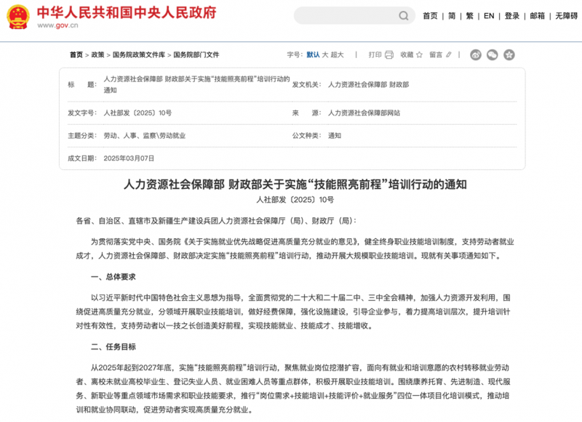582x422 pixels.
Task: Click the pencil icon beside 留言
Action: pos(450,54)
